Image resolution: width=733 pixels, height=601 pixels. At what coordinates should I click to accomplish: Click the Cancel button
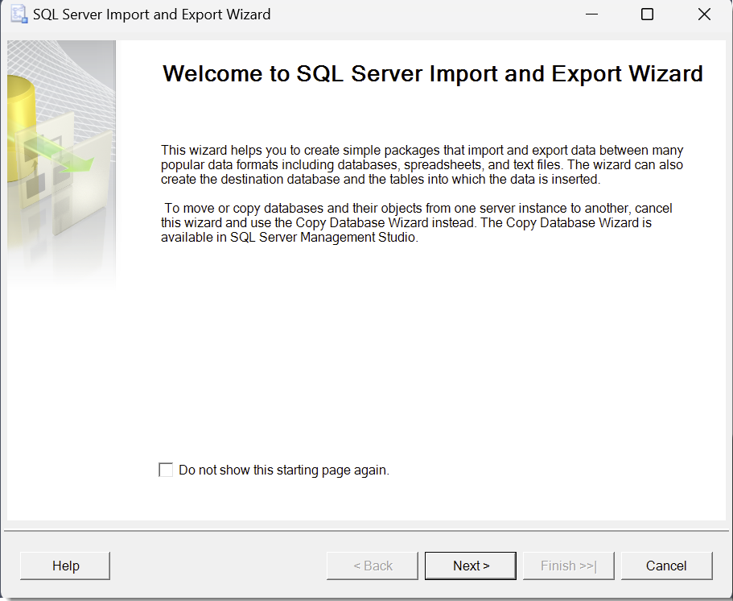point(666,566)
